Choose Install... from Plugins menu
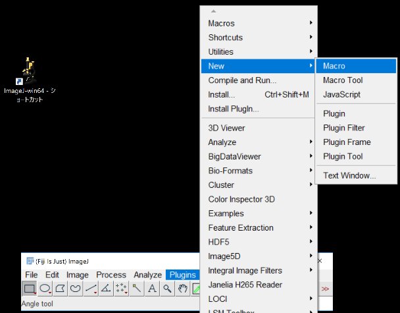 259,94
